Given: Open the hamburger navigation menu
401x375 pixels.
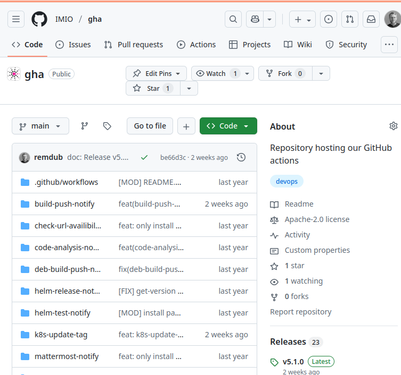Looking at the screenshot, I should click(16, 19).
